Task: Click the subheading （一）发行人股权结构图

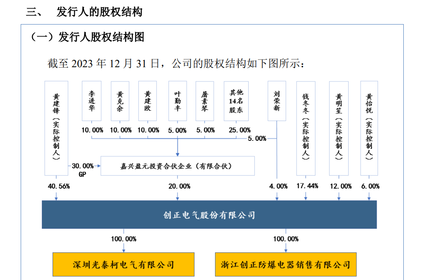Action: pyautogui.click(x=87, y=37)
